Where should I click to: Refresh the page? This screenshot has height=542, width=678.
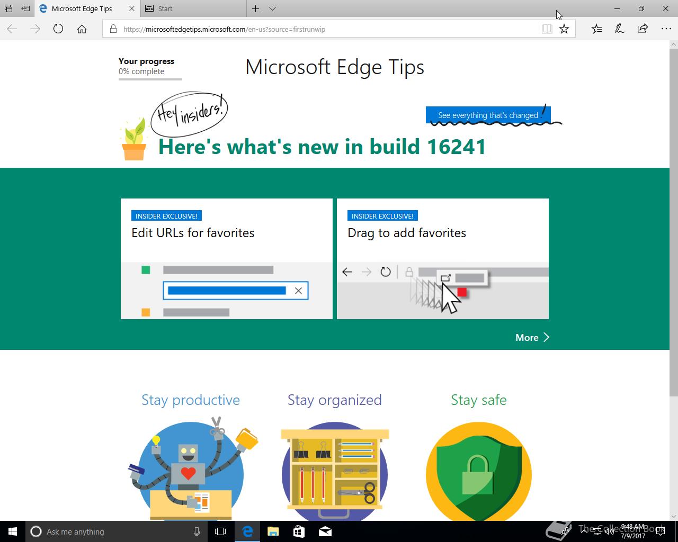[x=58, y=29]
